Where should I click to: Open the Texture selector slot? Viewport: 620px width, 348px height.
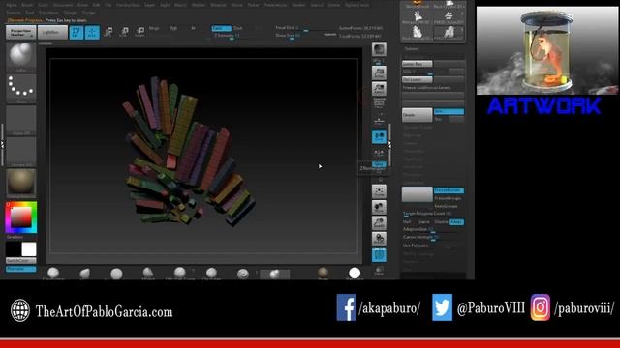click(21, 152)
